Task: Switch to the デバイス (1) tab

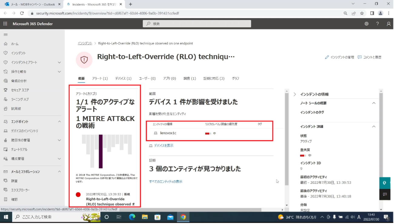Action: click(123, 79)
